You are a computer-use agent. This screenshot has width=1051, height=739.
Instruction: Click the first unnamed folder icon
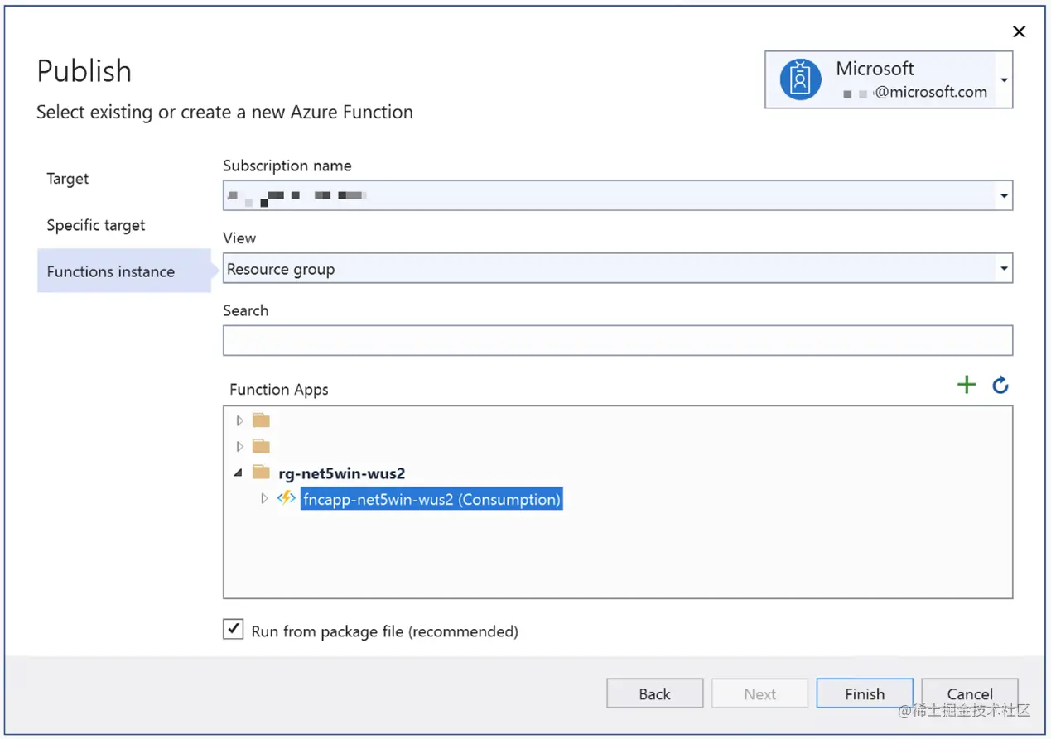(x=262, y=420)
